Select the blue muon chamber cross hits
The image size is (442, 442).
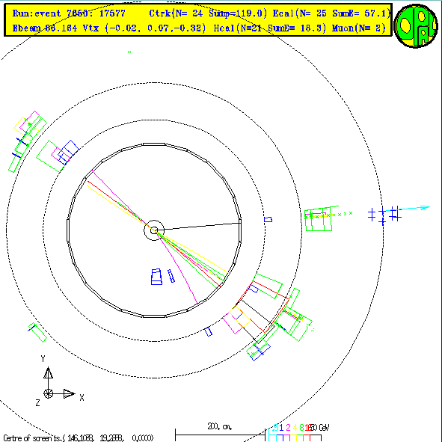pos(384,215)
